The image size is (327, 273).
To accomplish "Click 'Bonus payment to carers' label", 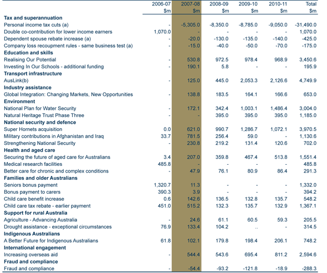I will coord(32,192).
